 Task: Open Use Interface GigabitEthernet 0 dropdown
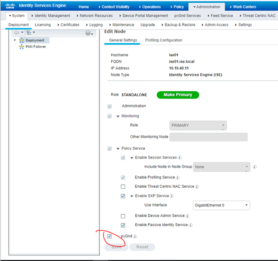pos(221,205)
